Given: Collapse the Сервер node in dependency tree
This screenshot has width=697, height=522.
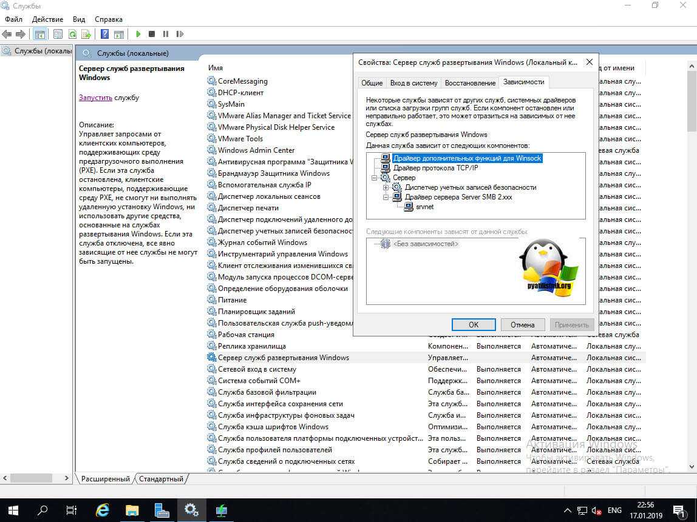Looking at the screenshot, I should (x=373, y=178).
